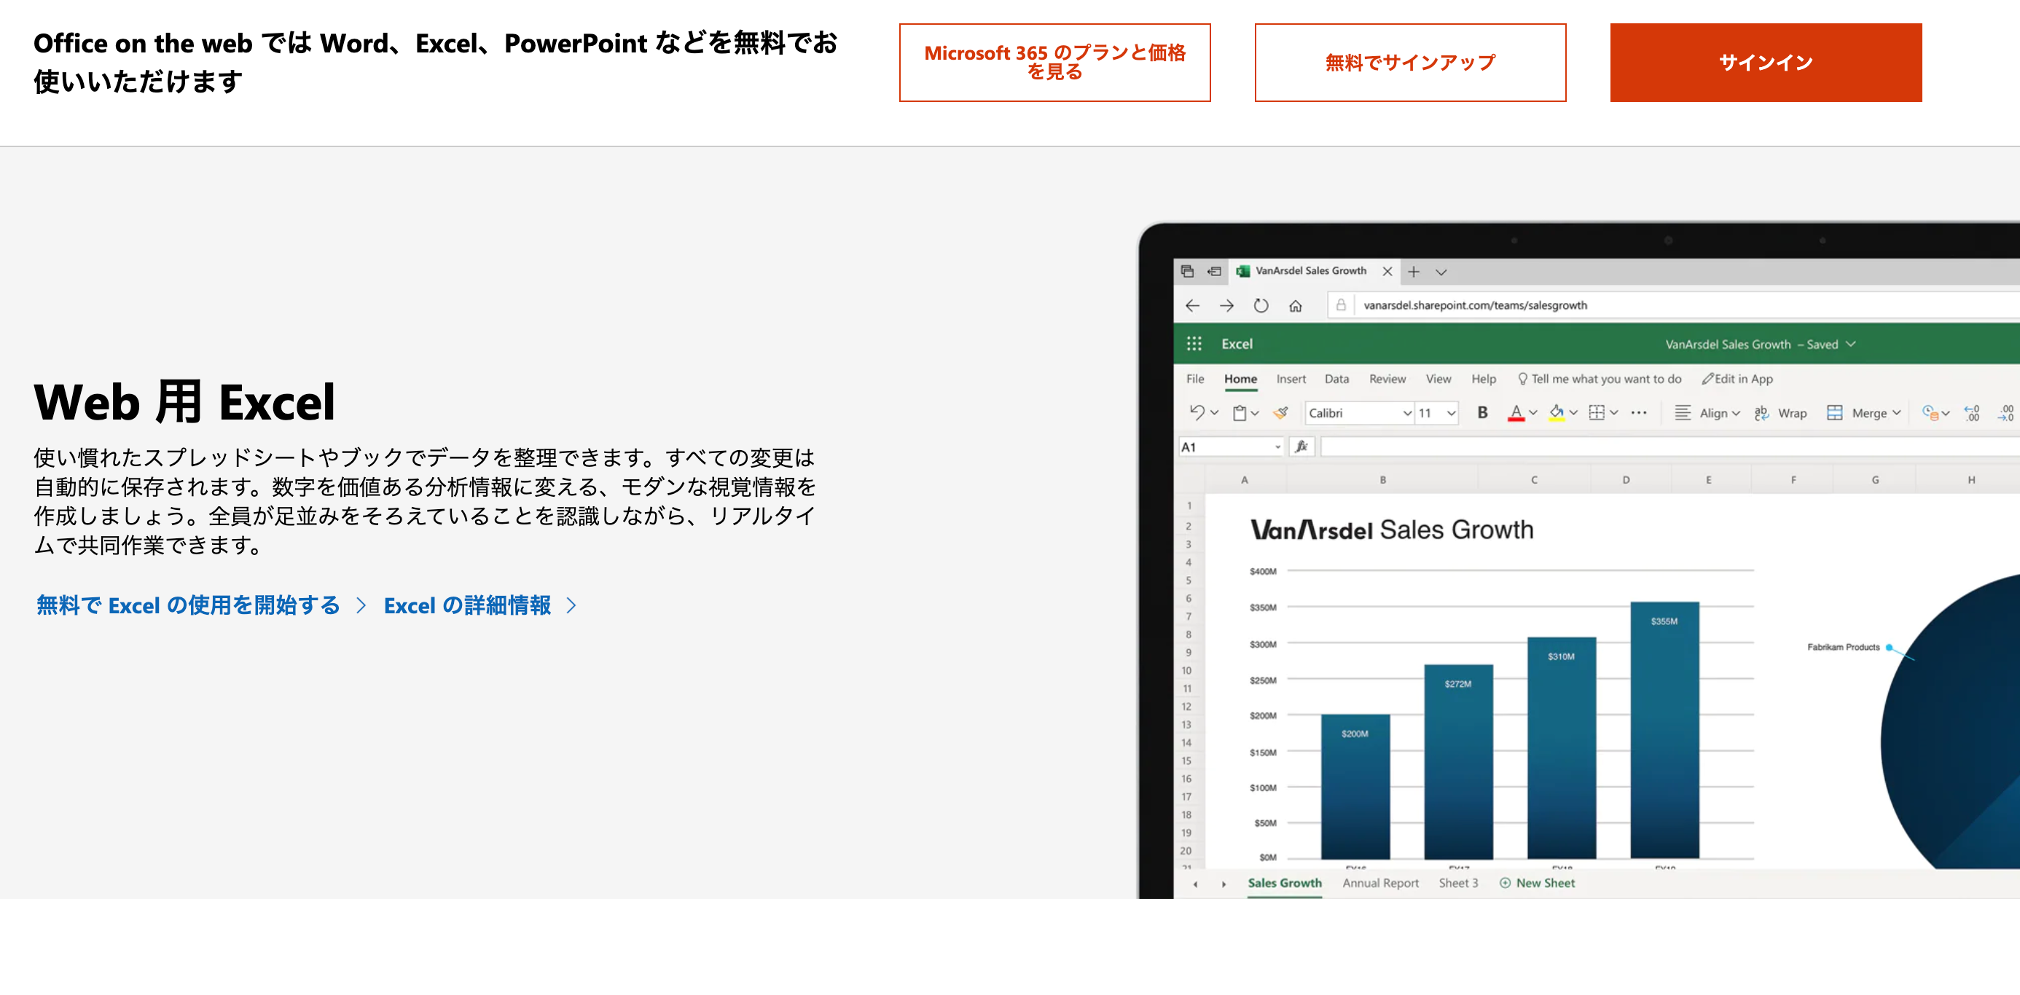Click the Paste clipboard icon
This screenshot has height=995, width=2020.
click(1239, 413)
